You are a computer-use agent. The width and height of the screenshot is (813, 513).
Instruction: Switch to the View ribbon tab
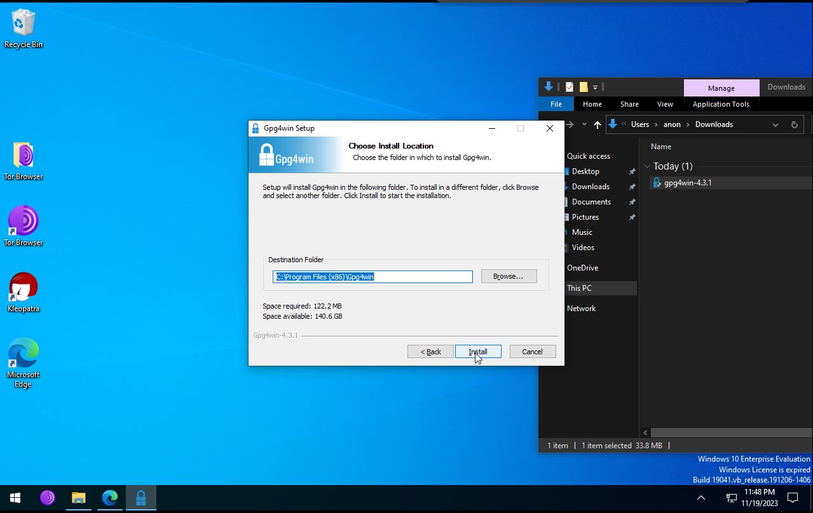[665, 104]
